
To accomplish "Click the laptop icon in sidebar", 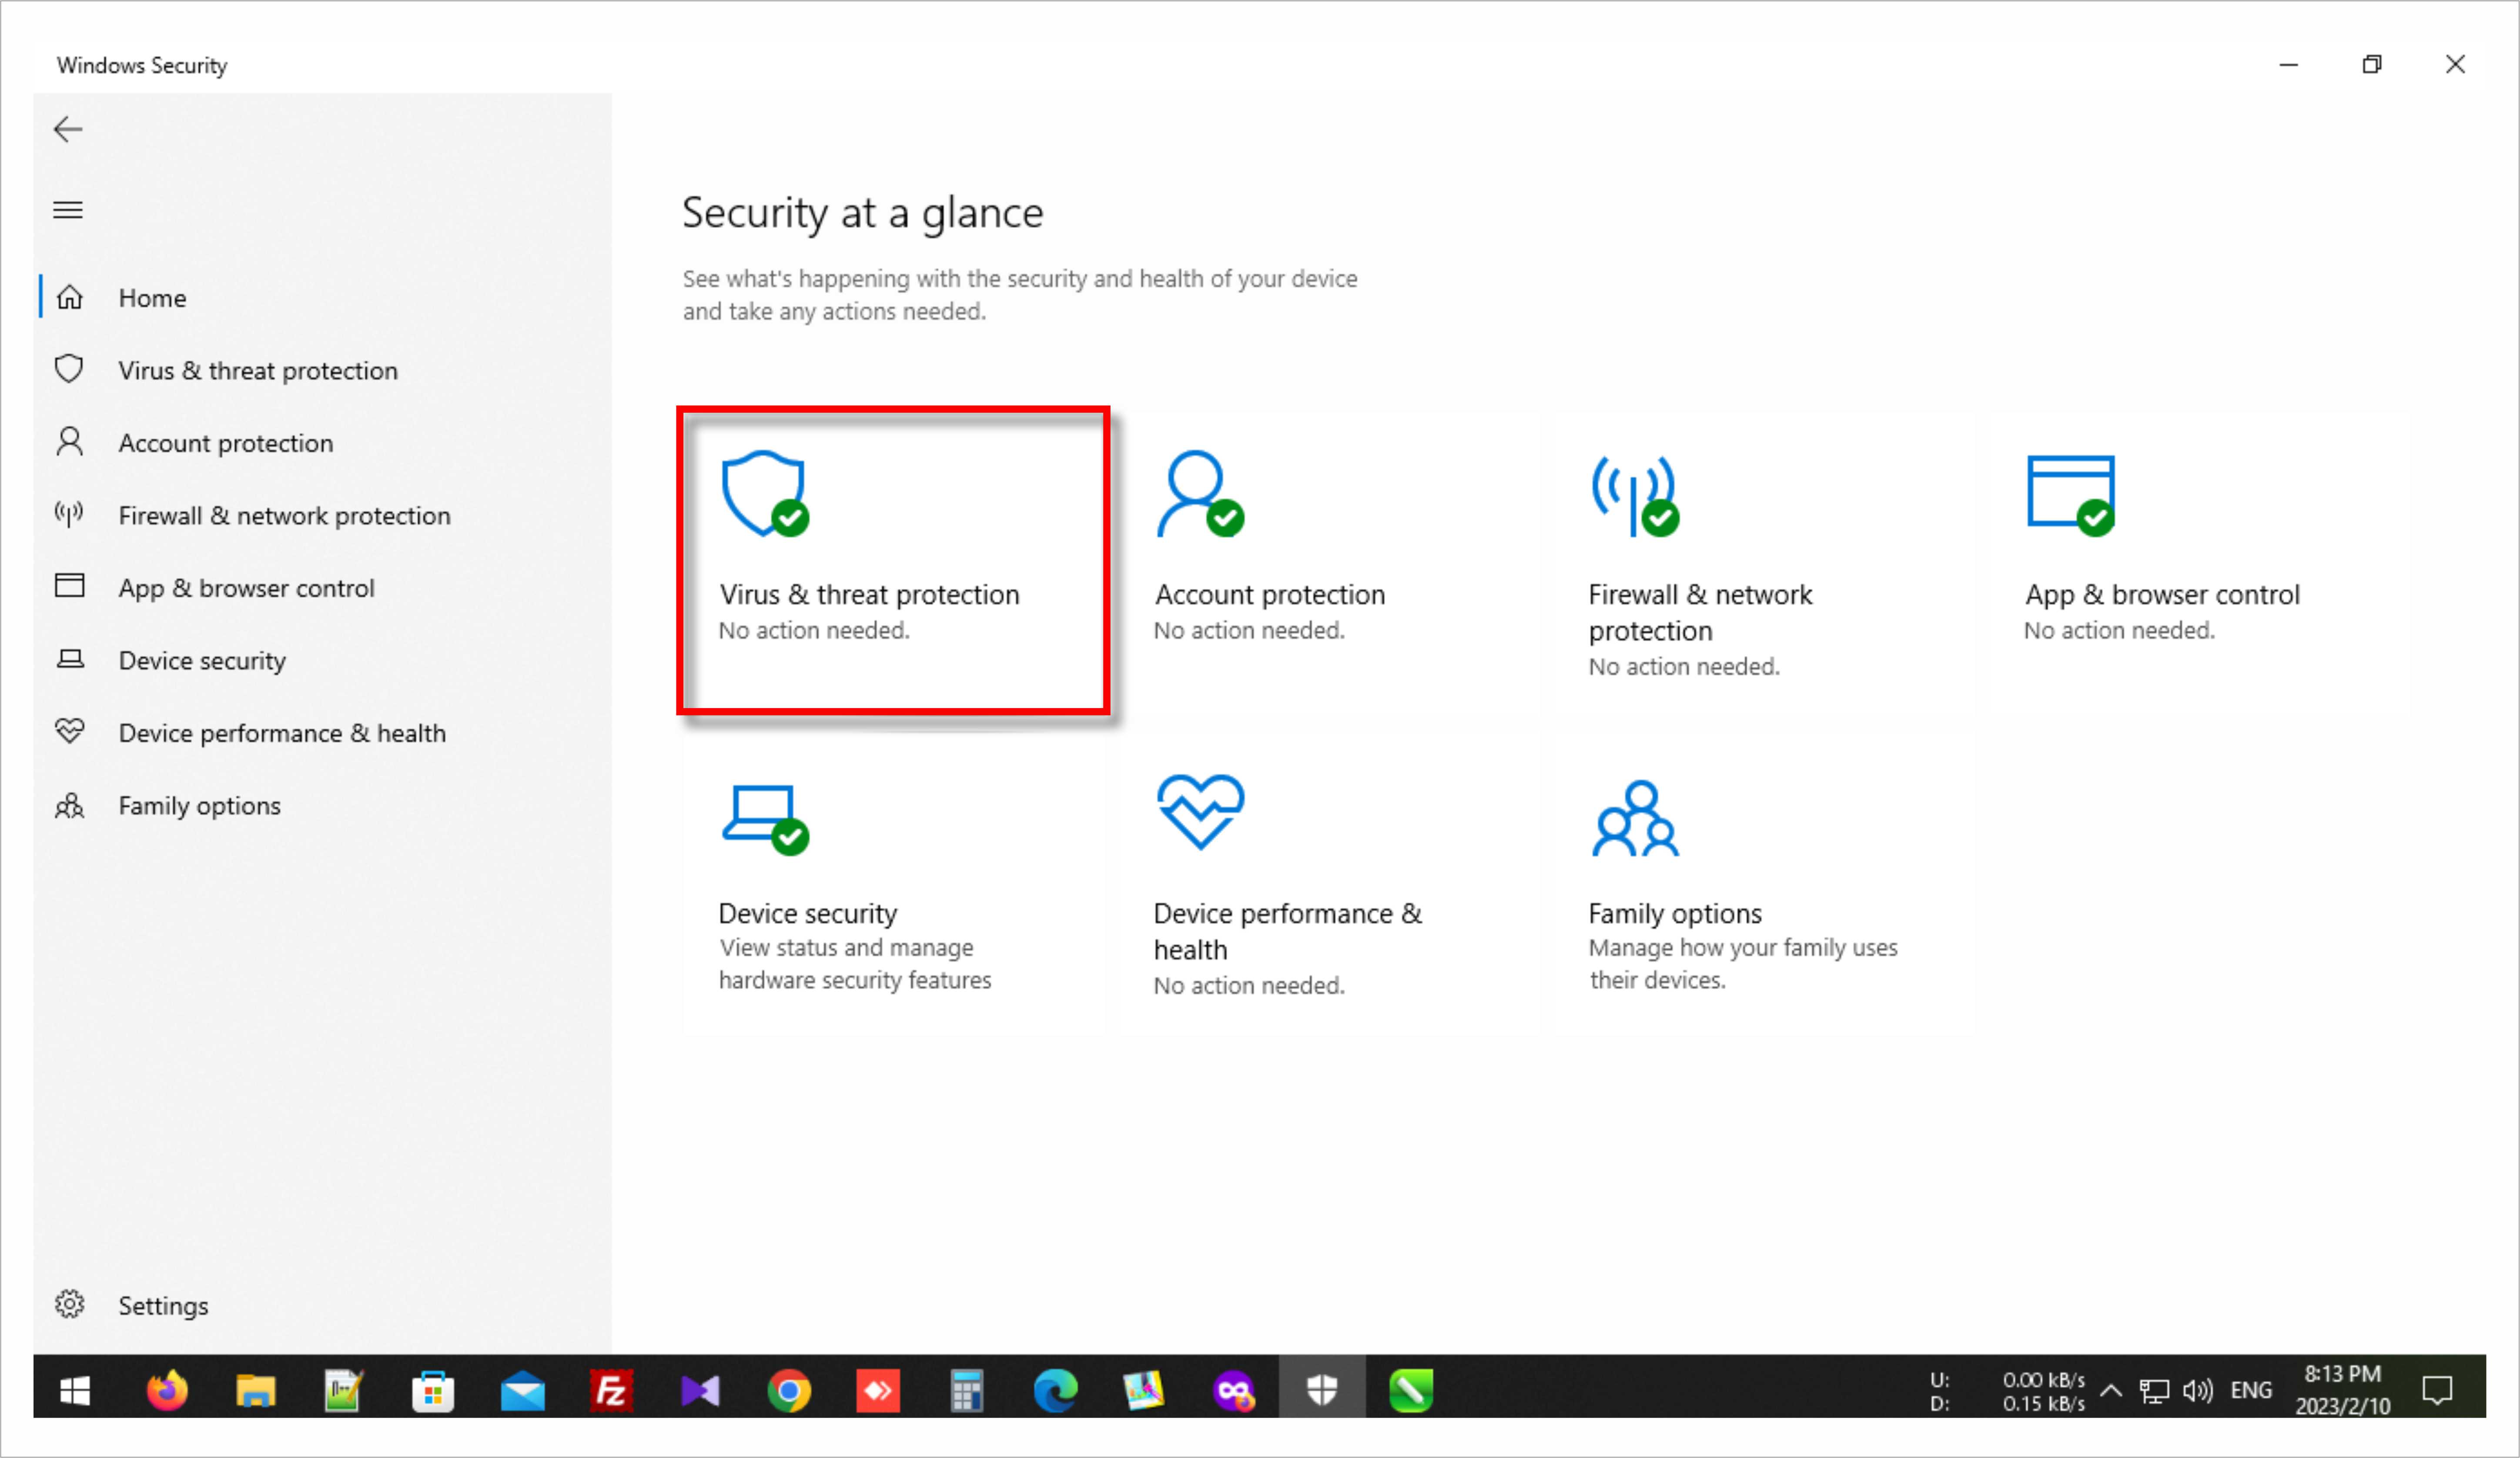I will coord(69,659).
